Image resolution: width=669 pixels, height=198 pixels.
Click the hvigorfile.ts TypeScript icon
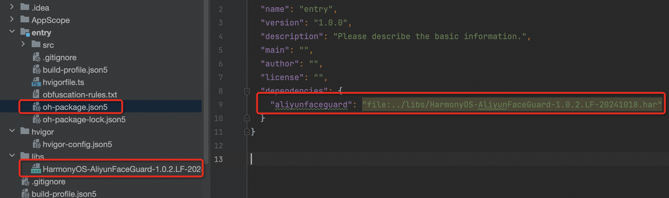click(x=36, y=82)
